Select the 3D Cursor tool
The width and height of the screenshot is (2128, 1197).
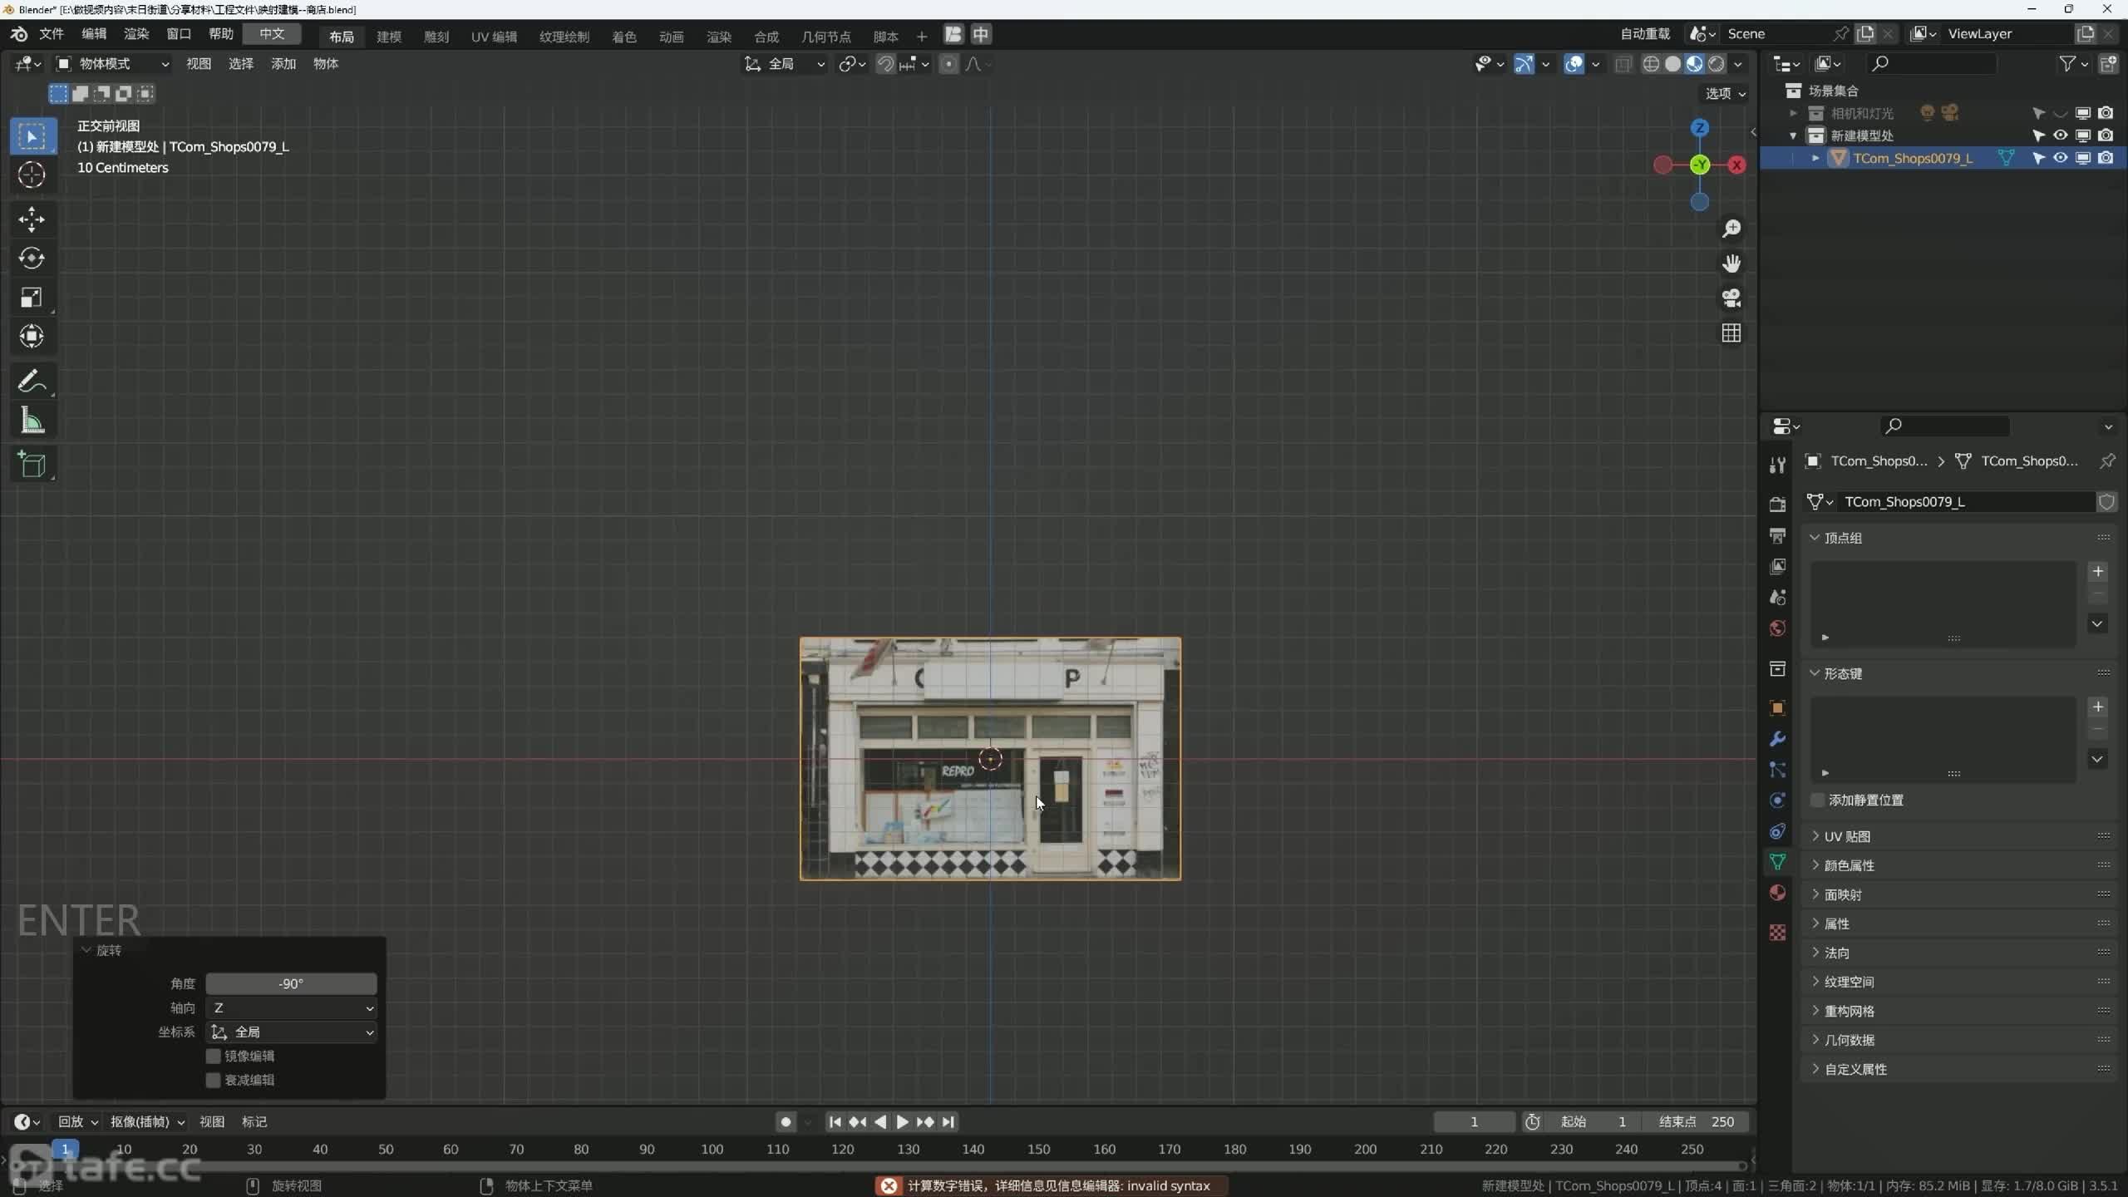pos(32,175)
